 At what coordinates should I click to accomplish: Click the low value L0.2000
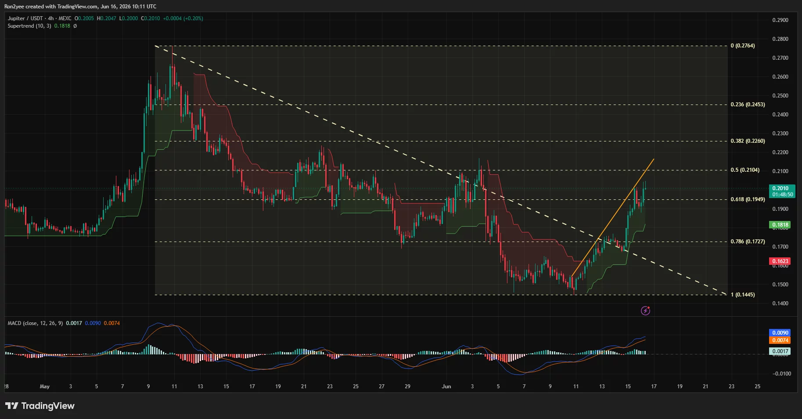click(129, 18)
